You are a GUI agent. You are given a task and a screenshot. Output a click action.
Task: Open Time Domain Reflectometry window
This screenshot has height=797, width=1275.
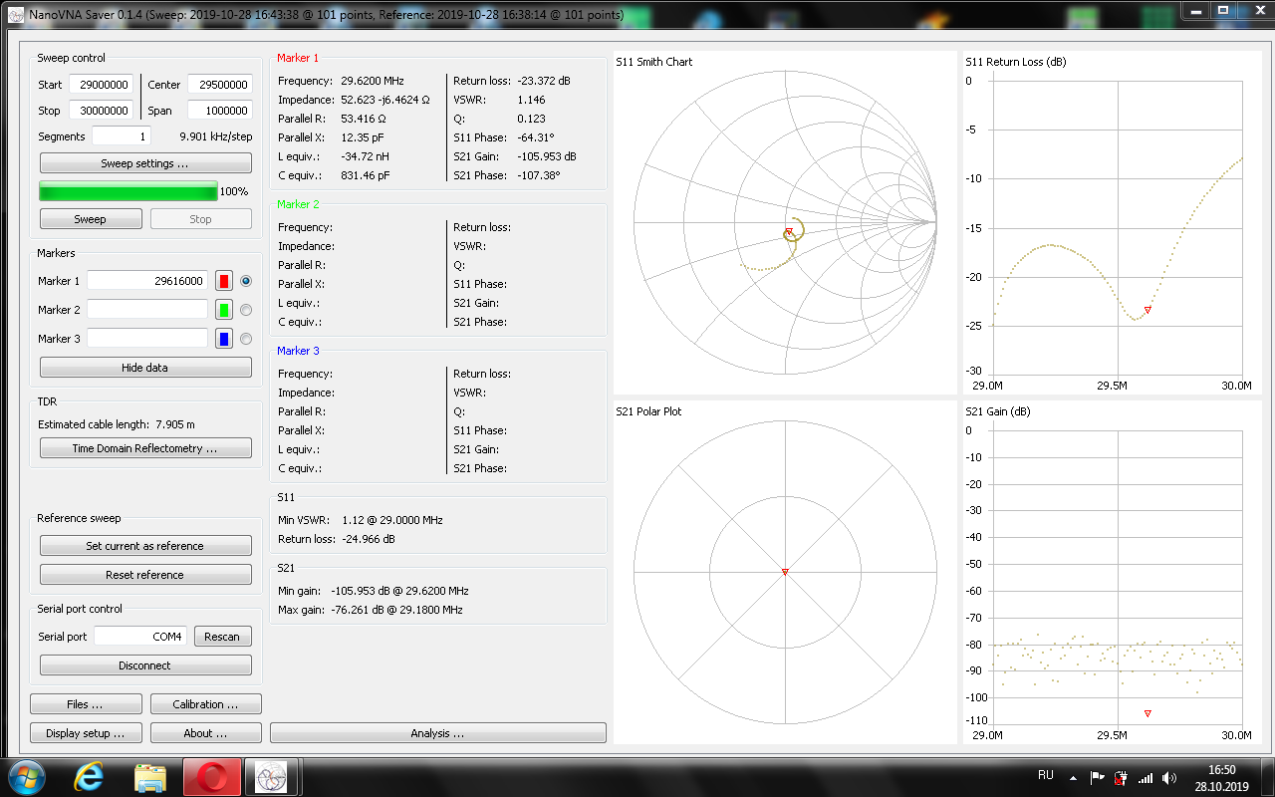click(145, 448)
